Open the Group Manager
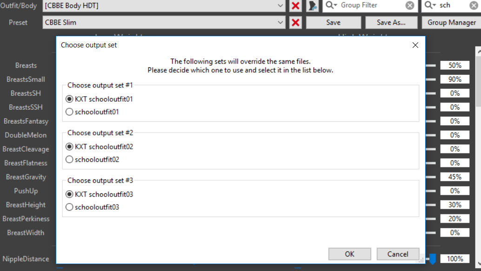Viewport: 481px width, 271px height. [452, 22]
